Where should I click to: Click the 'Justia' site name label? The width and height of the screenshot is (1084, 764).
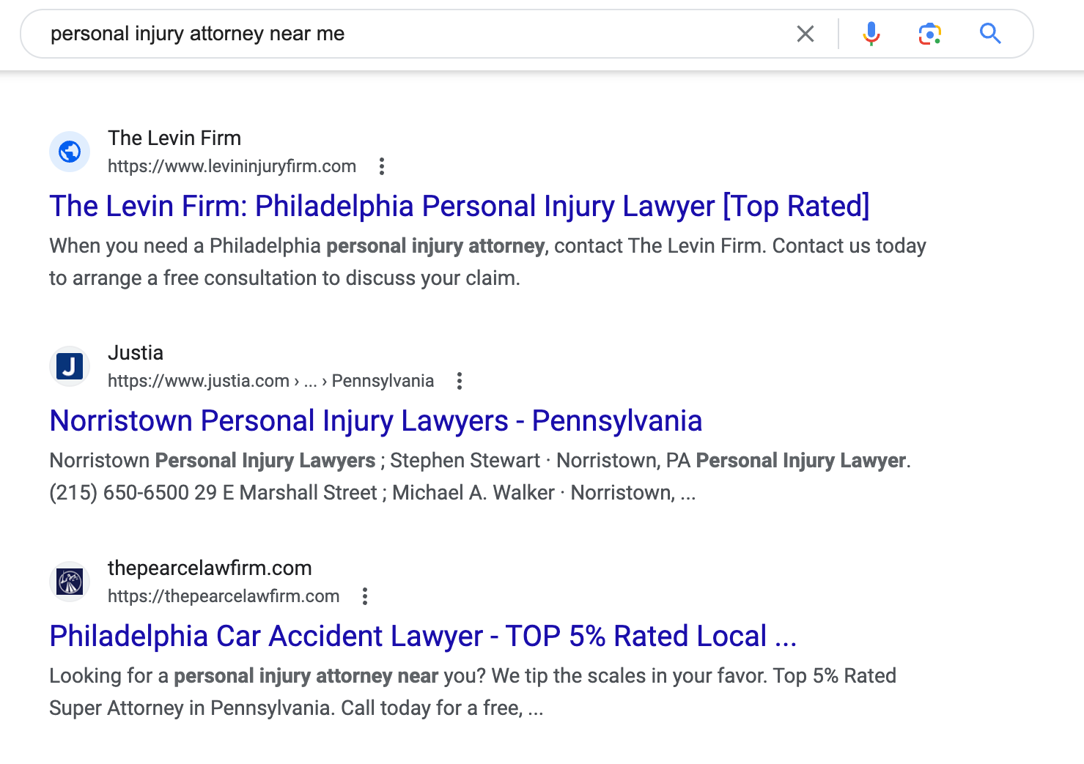(x=136, y=352)
